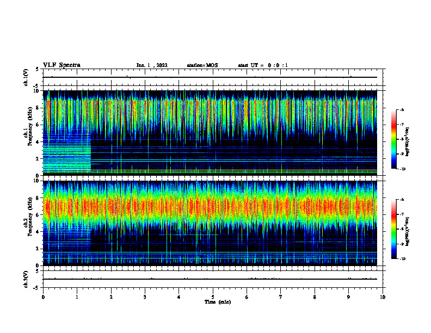Click the ch.1 voltage waveform trace
The height and width of the screenshot is (333, 431).
(210, 77)
